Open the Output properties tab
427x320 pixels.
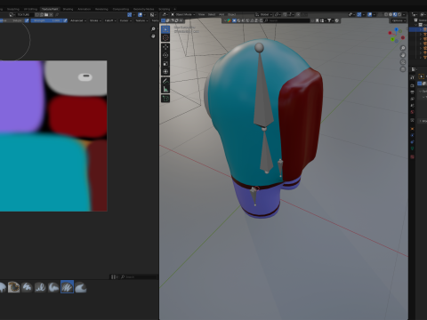(x=412, y=92)
